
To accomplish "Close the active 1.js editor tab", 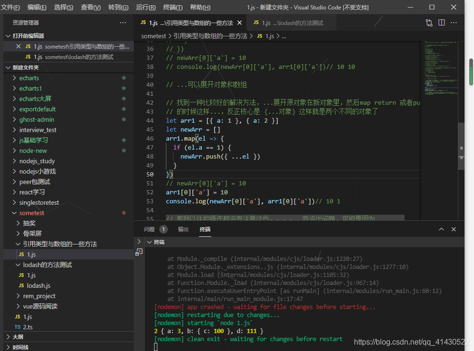I will point(240,23).
